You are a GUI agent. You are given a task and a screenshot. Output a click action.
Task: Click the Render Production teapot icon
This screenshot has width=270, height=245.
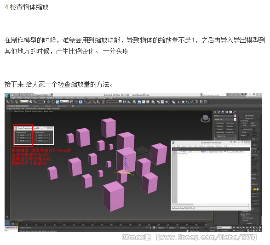pyautogui.click(x=167, y=102)
